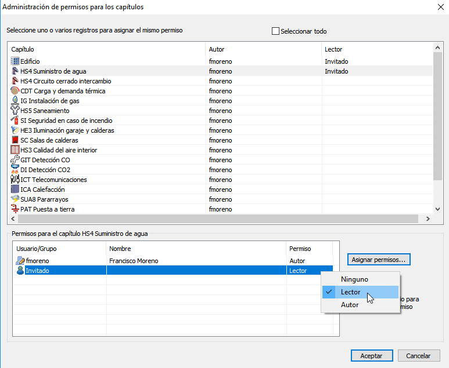This screenshot has height=368, width=449.
Task: Click the IG Instalación de gas flame icon
Action: [x=15, y=101]
